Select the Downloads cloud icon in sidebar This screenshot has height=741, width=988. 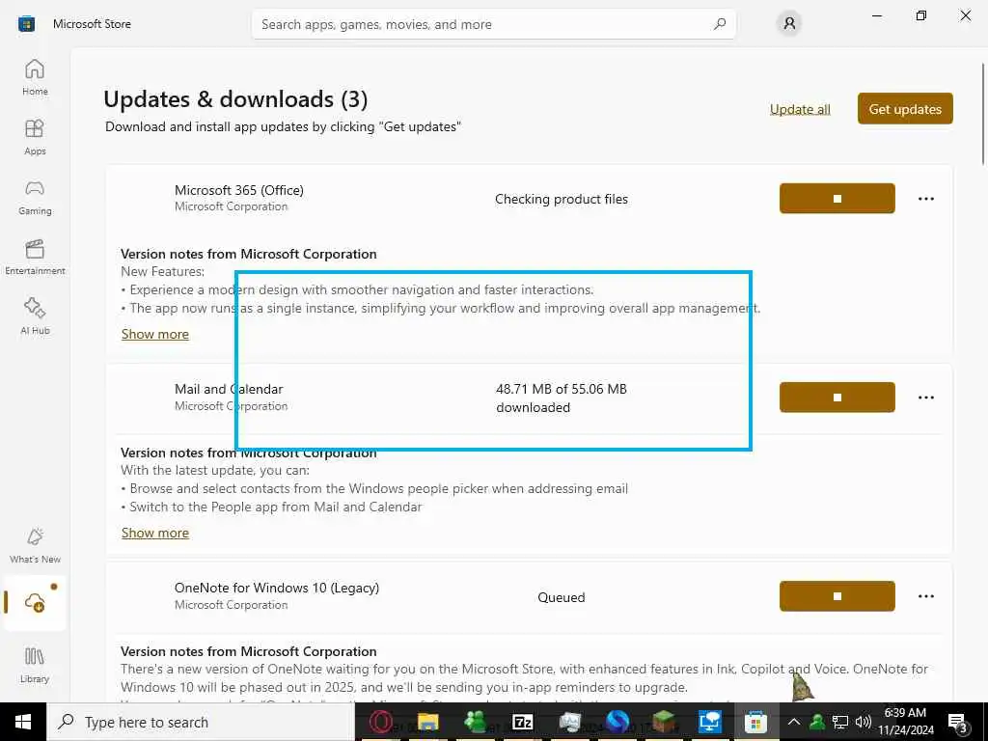tap(35, 602)
